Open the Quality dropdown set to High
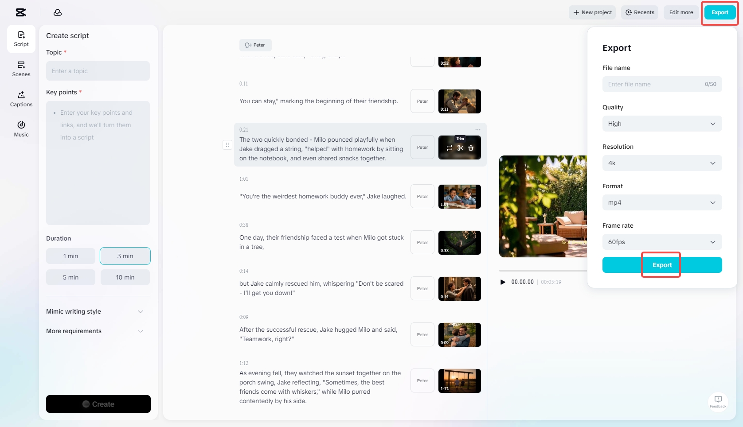The width and height of the screenshot is (743, 427). point(661,124)
